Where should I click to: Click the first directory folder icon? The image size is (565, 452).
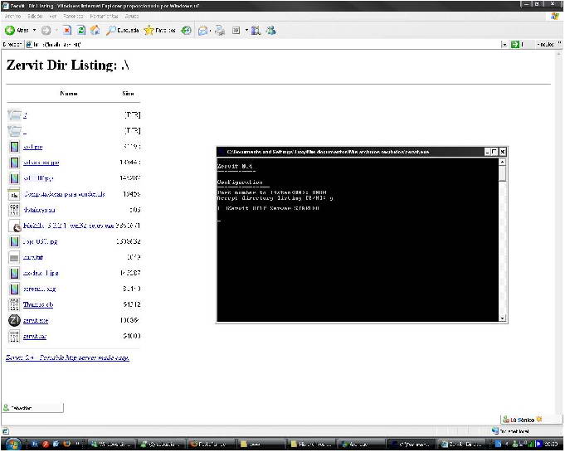tap(14, 115)
